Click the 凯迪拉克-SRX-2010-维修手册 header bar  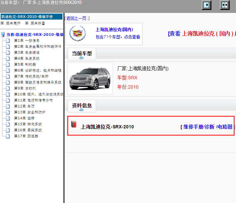(32, 17)
